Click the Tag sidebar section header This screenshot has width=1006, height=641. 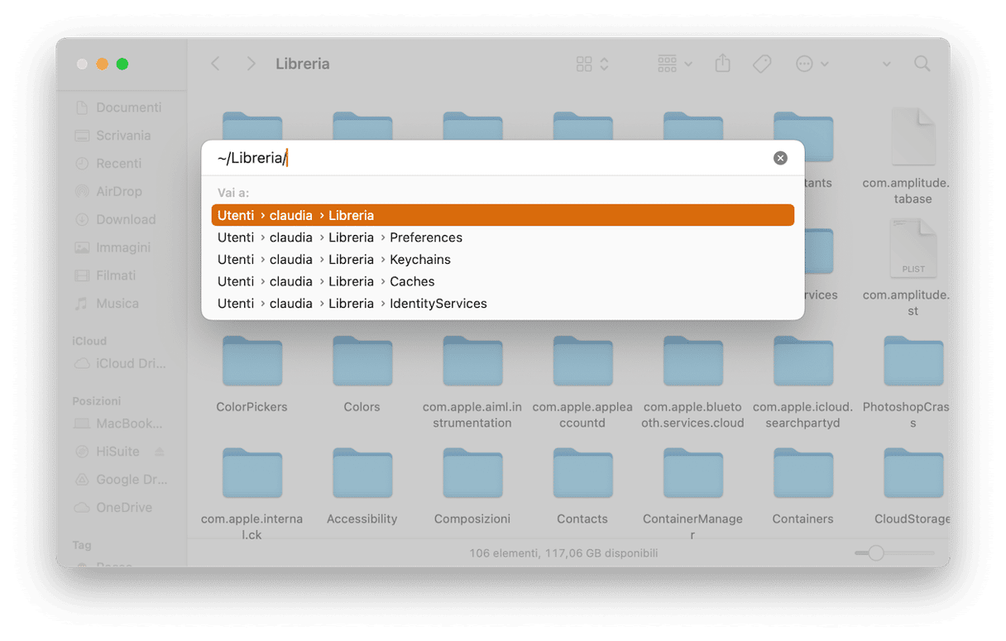(x=82, y=545)
